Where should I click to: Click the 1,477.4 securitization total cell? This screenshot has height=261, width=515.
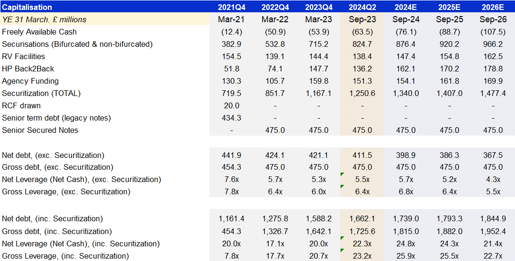[493, 93]
